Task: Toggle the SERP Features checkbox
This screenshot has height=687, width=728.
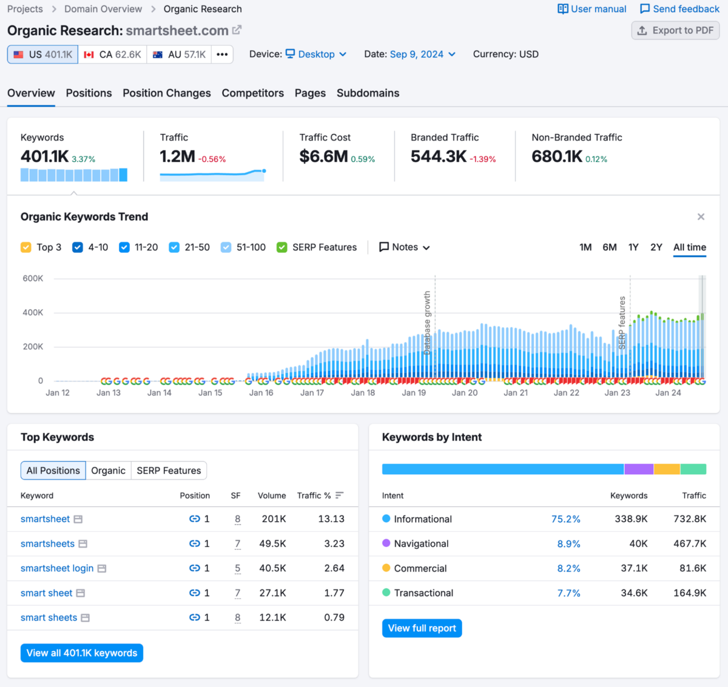Action: click(282, 247)
